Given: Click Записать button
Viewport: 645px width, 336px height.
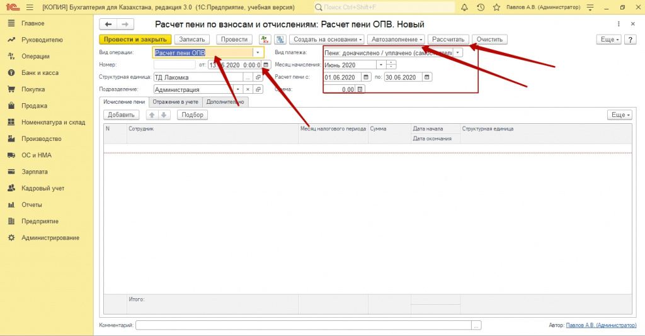Looking at the screenshot, I should tap(191, 40).
